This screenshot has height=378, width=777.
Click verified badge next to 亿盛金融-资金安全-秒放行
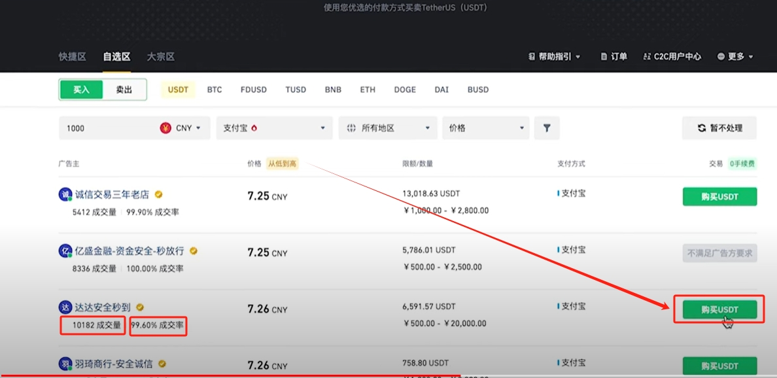(x=194, y=250)
